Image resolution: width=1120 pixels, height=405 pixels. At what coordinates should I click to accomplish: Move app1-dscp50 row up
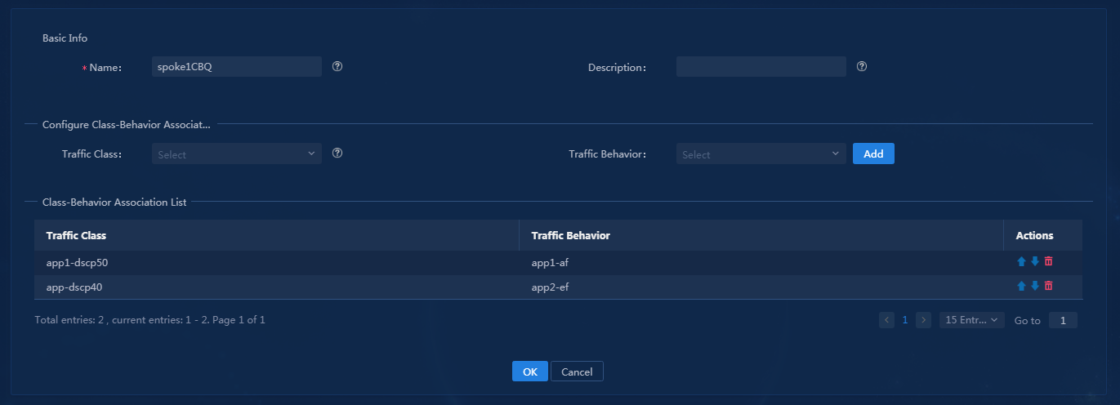pos(1021,261)
